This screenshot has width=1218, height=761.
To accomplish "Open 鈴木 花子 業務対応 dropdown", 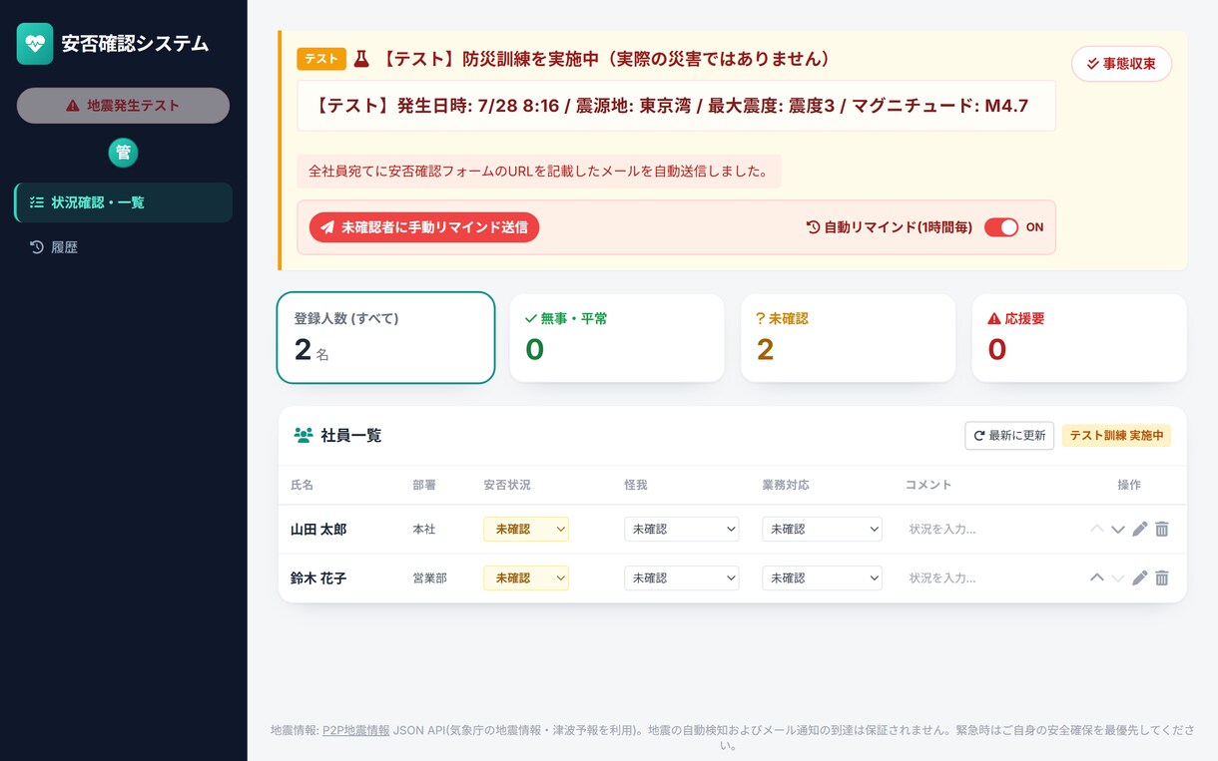I will click(822, 577).
